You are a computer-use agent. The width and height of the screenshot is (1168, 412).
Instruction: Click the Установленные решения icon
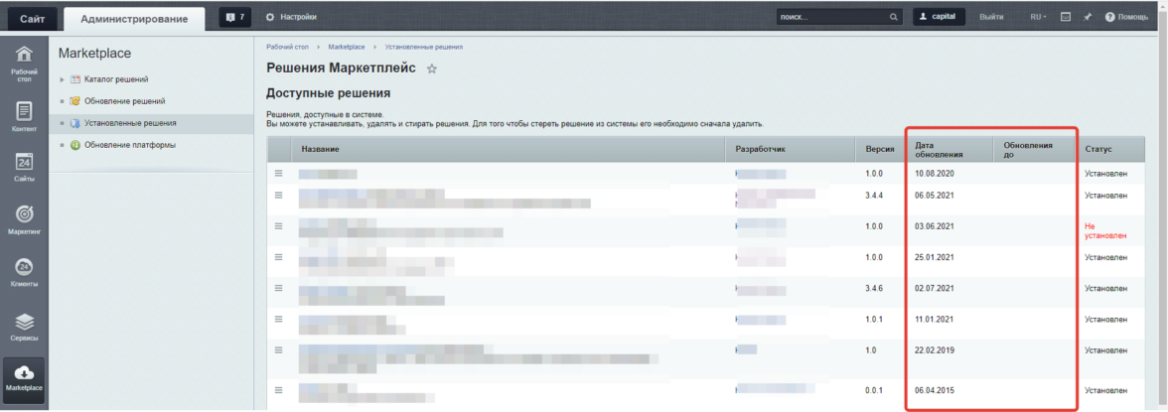pyautogui.click(x=74, y=124)
